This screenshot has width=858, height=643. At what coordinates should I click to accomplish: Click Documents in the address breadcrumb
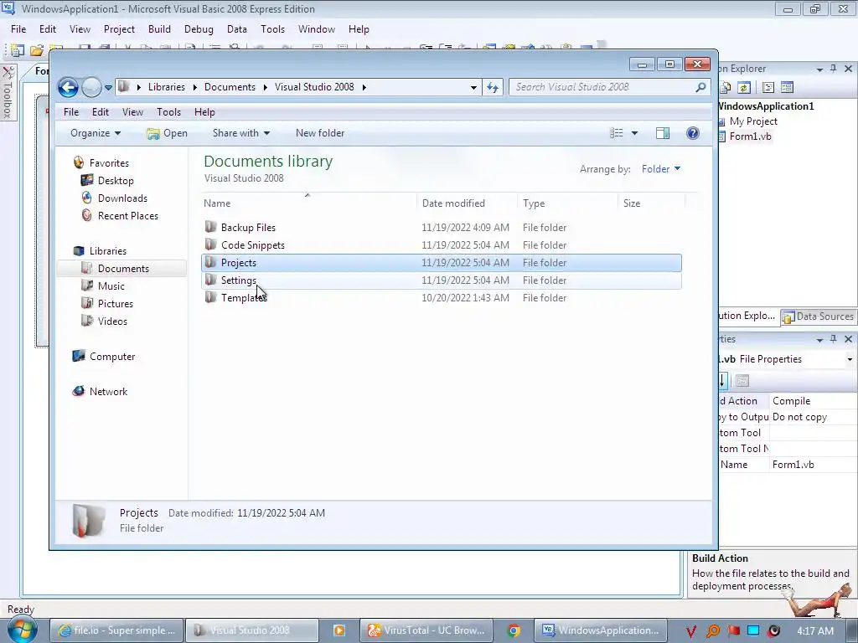(230, 87)
